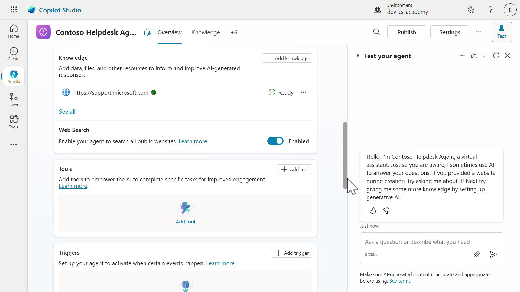Go to Flows in the sidebar
Screen dimensions: 520x292
[14, 99]
